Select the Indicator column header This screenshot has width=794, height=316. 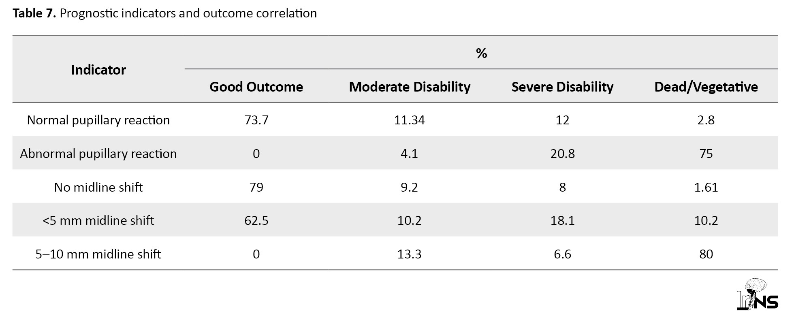point(98,70)
